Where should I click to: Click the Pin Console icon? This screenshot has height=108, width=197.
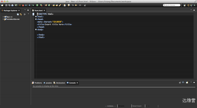click(x=180, y=82)
